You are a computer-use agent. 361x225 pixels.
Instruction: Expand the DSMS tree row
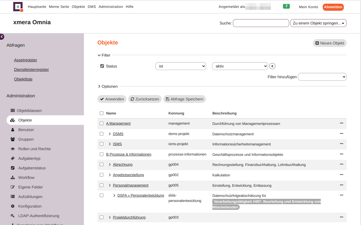(110, 134)
